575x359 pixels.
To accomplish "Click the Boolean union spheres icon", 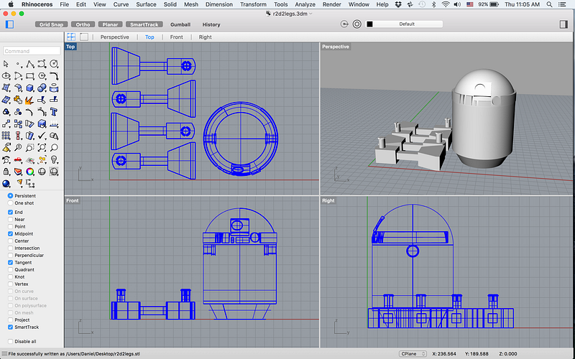I will coord(42,88).
